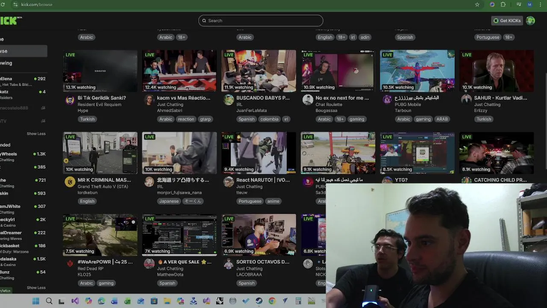Collapse recommended list with lower Show Less

pos(36,287)
